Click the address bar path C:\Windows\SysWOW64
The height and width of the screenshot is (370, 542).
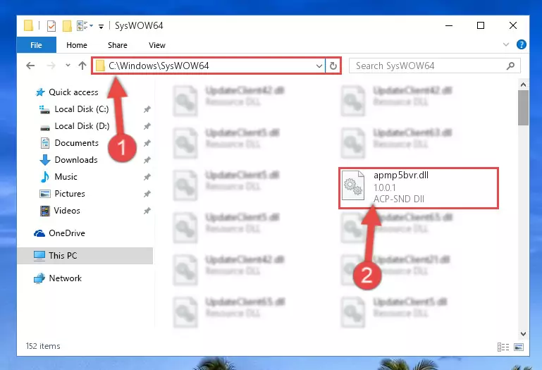(x=159, y=66)
